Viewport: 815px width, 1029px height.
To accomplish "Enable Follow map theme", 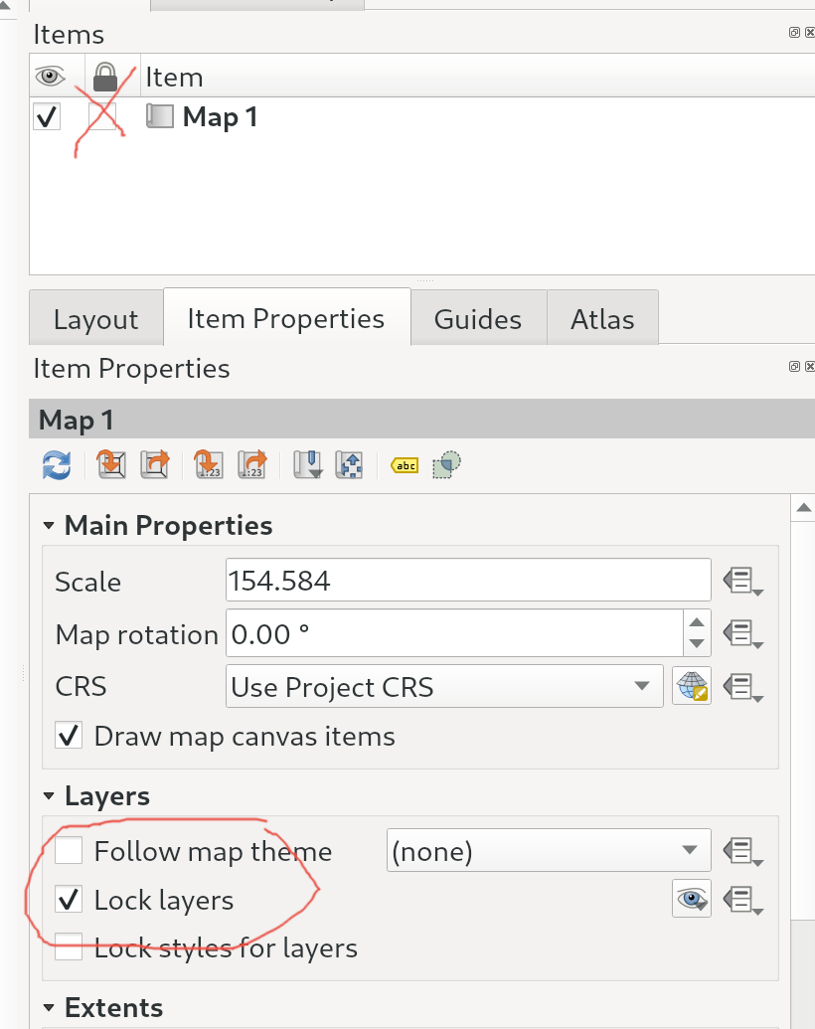I will click(x=68, y=850).
